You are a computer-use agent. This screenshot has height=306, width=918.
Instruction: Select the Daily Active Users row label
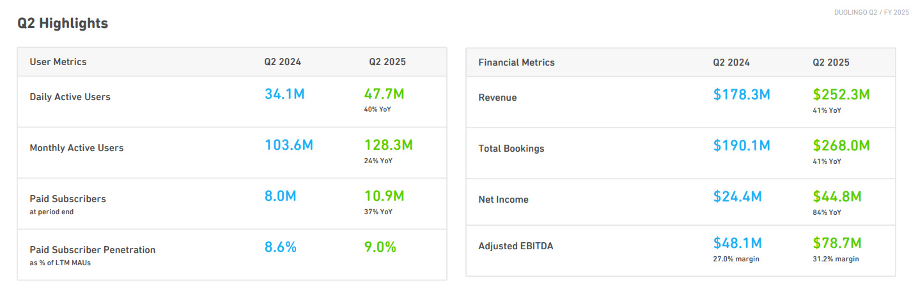[x=70, y=97]
